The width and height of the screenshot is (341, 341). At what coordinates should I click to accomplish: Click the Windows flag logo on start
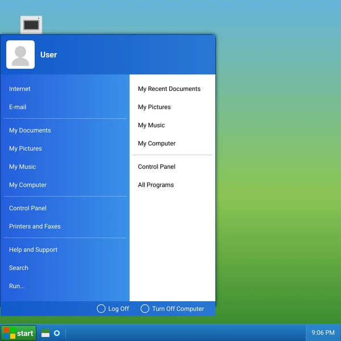(x=10, y=333)
